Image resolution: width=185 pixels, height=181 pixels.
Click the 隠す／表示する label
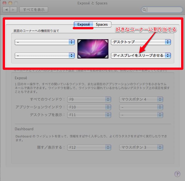click(x=51, y=147)
